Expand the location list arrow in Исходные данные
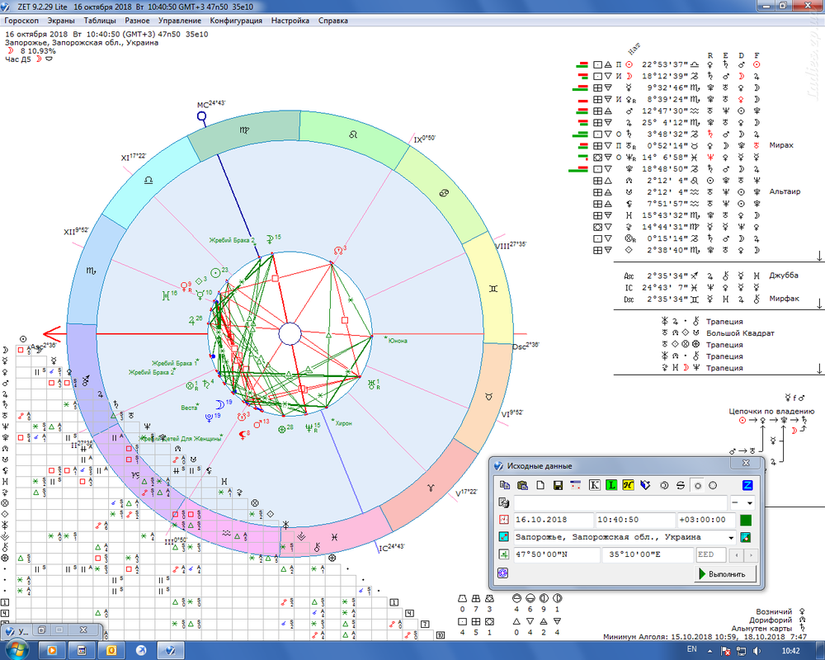Screen dimensions: 825x660 coord(731,537)
